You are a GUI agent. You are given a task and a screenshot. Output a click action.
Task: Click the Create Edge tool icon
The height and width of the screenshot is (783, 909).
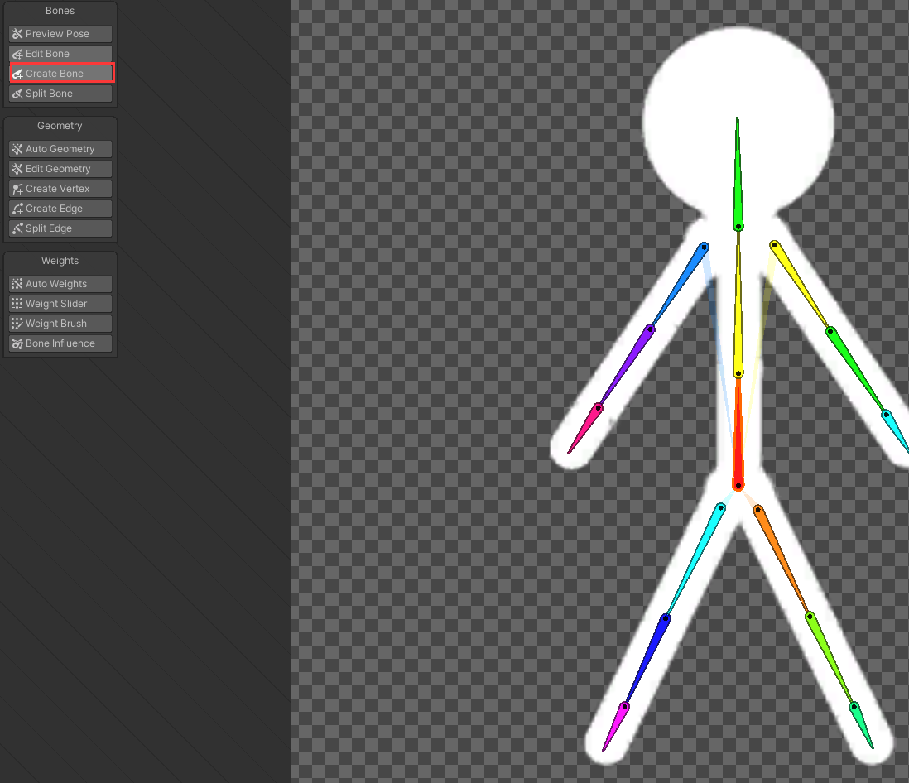pos(17,208)
